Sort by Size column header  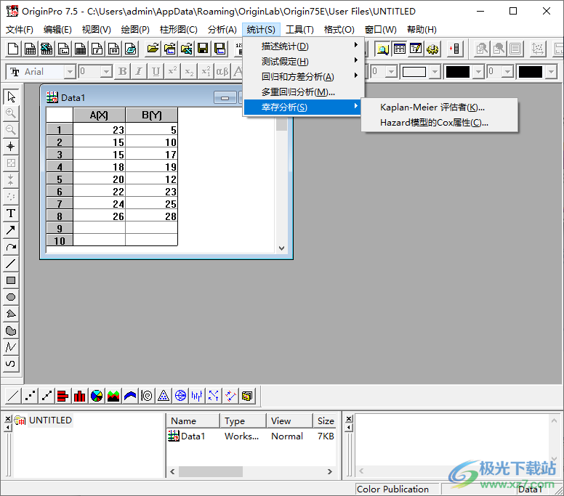click(326, 420)
